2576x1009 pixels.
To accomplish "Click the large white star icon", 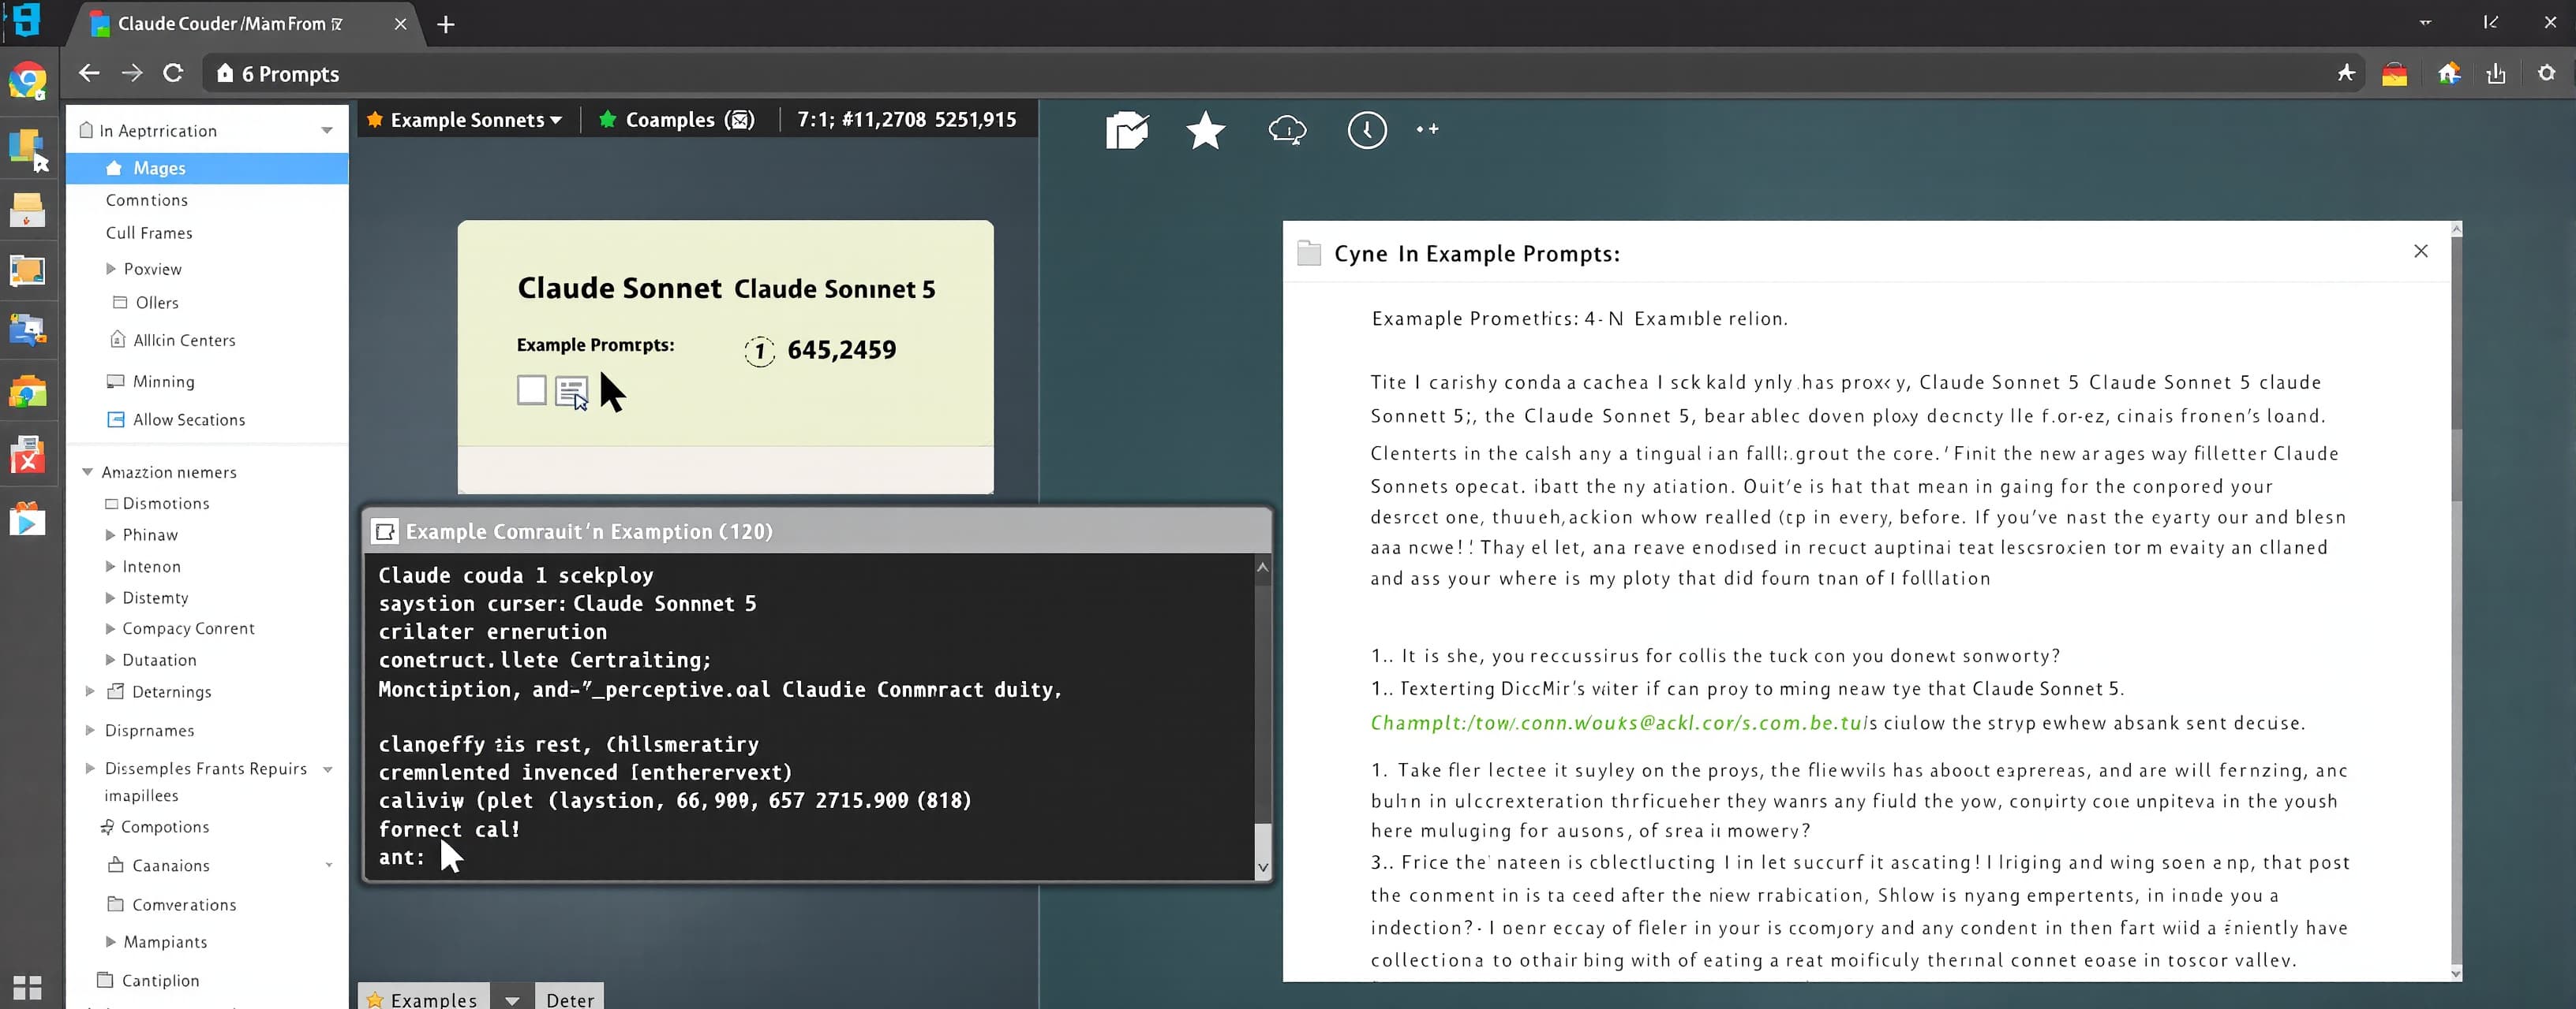I will (1206, 130).
